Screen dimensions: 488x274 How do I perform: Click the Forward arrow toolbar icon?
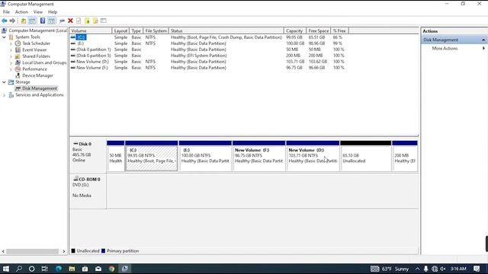[12, 21]
